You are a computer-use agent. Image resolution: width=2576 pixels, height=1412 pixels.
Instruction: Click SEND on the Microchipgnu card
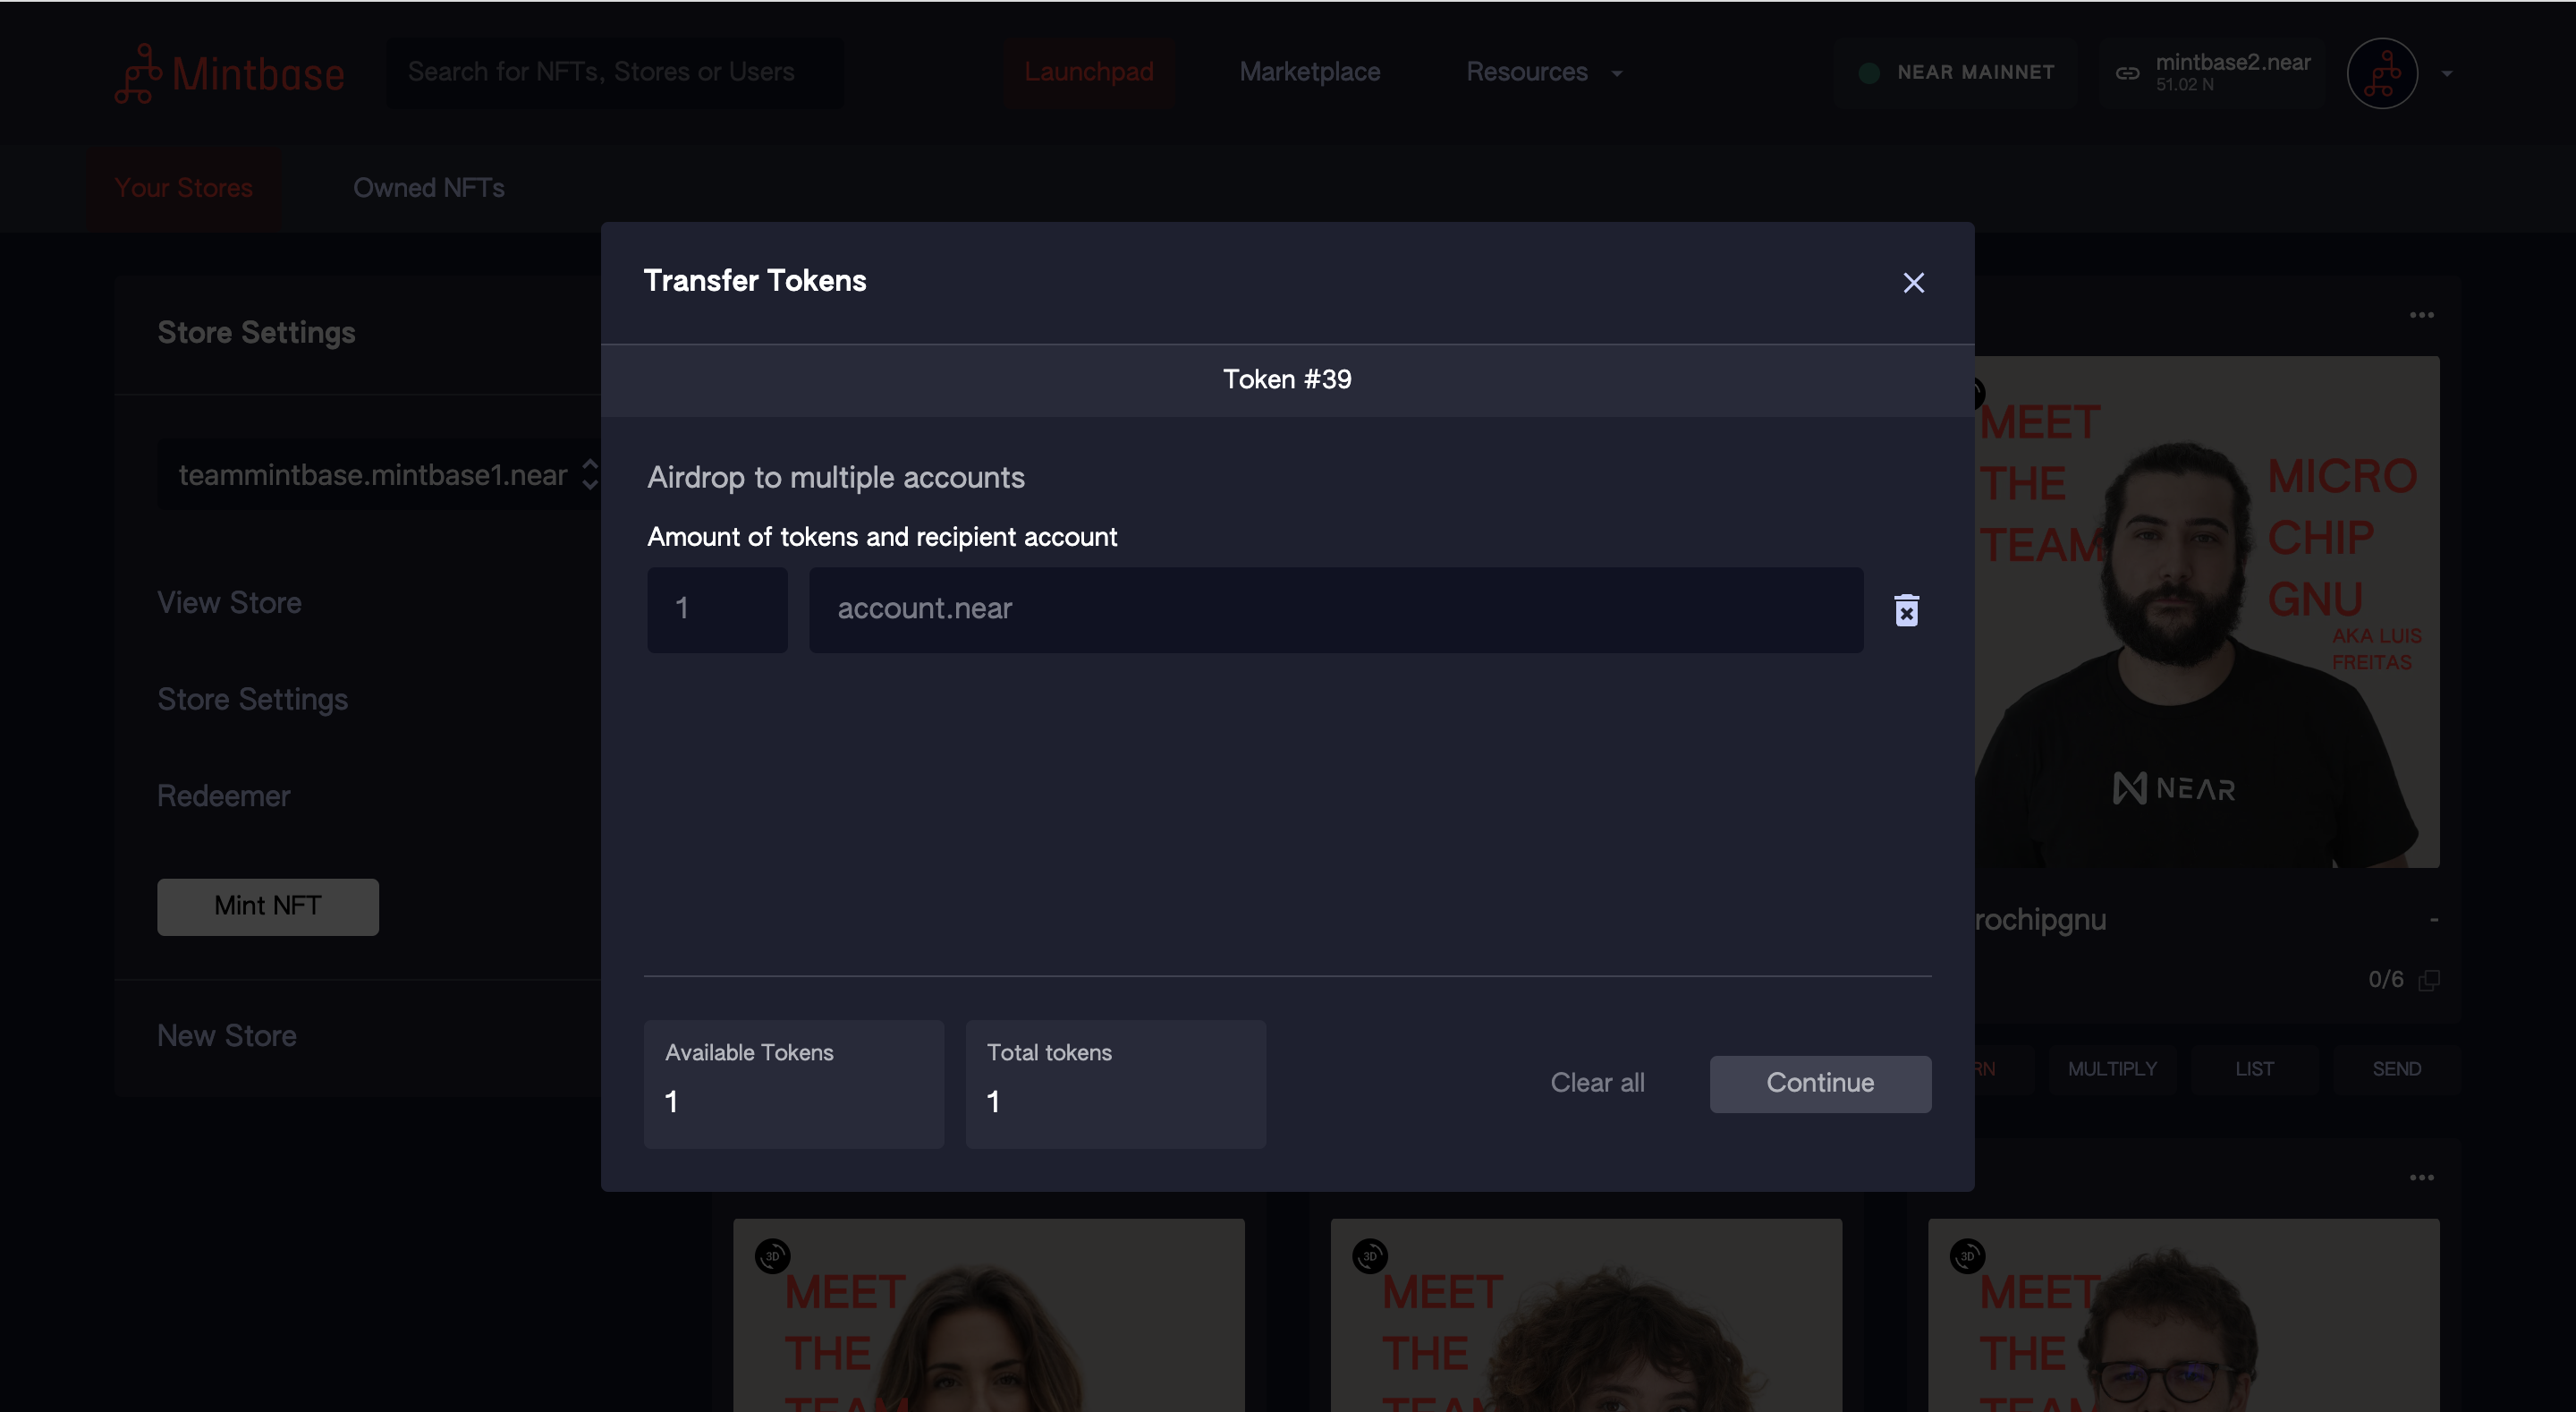pos(2396,1068)
